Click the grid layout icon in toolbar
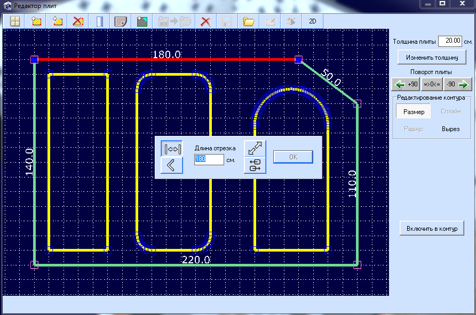This screenshot has width=476, height=315. pos(15,22)
